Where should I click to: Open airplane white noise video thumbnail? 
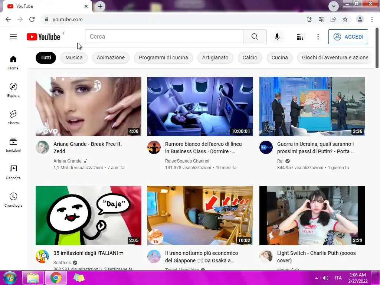[200, 107]
